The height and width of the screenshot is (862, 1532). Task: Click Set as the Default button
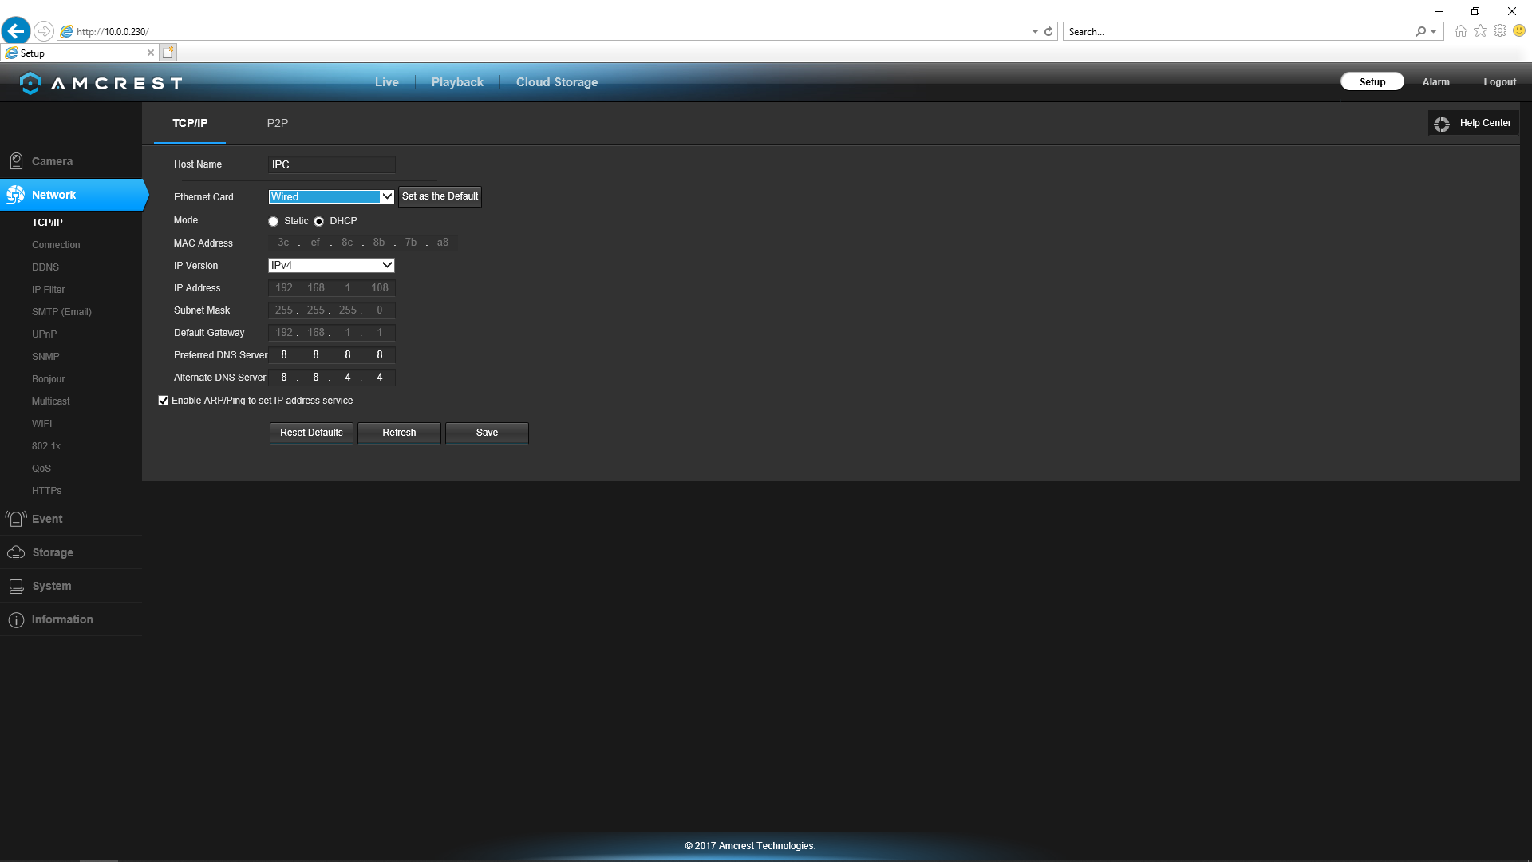[x=440, y=196]
